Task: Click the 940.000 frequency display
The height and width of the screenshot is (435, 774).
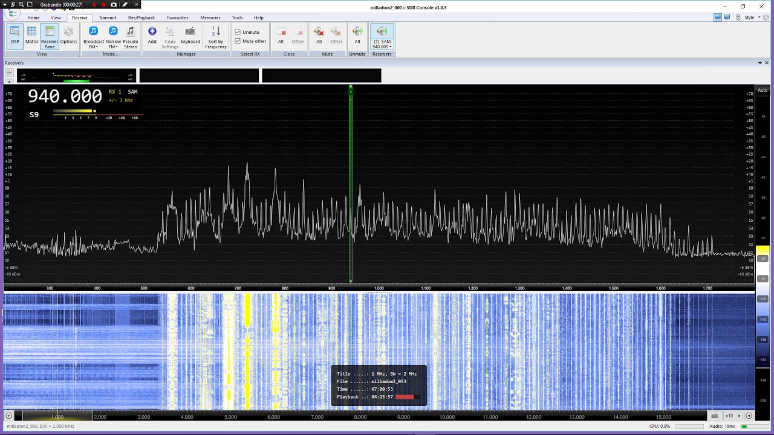Action: (65, 96)
